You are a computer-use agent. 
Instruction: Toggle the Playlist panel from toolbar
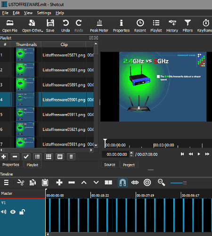click(156, 26)
